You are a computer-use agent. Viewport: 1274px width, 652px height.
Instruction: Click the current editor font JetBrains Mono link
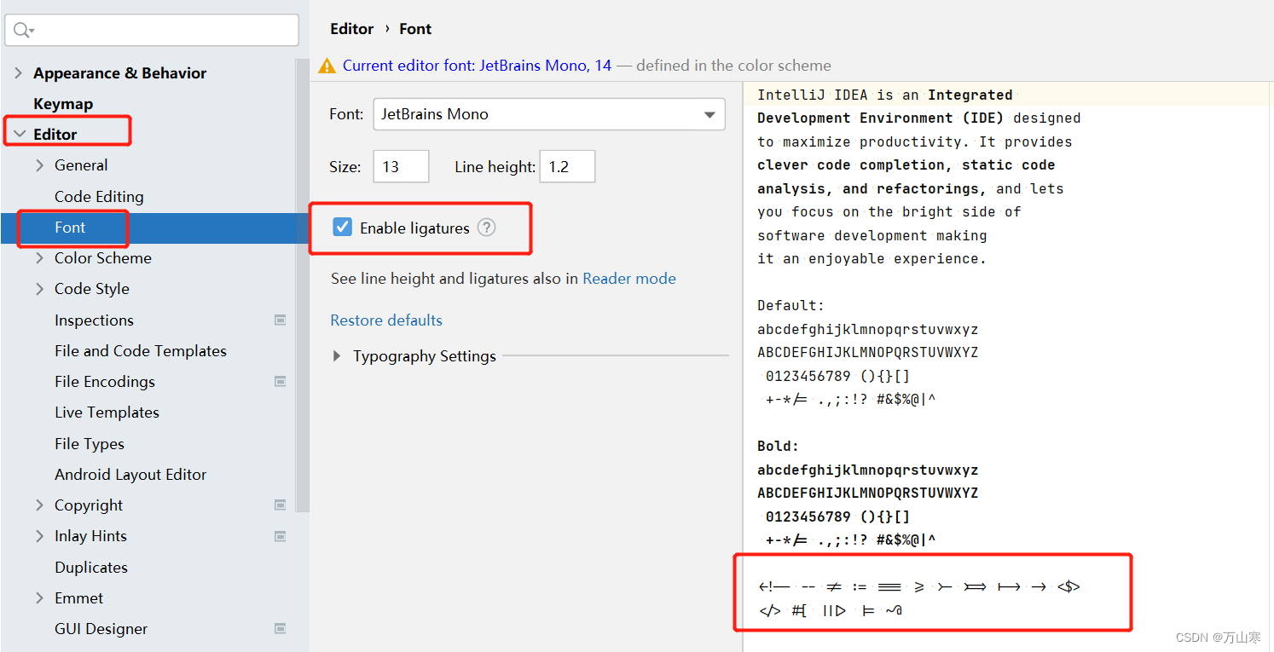(x=477, y=66)
